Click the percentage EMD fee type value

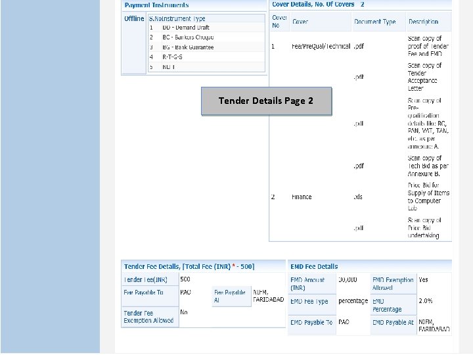click(353, 301)
